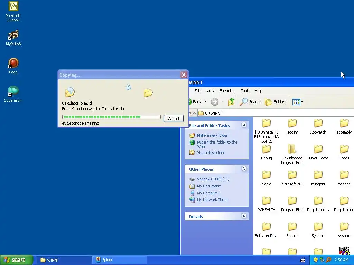Select the Media folder

click(267, 178)
